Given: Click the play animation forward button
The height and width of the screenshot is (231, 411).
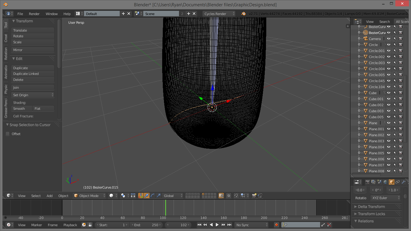Looking at the screenshot, I should pyautogui.click(x=217, y=225).
